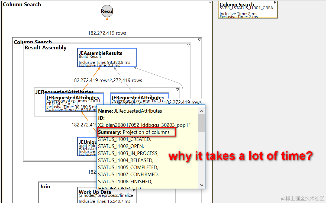Collapse the Result Assembly group
The width and height of the screenshot is (326, 203).
189,45
